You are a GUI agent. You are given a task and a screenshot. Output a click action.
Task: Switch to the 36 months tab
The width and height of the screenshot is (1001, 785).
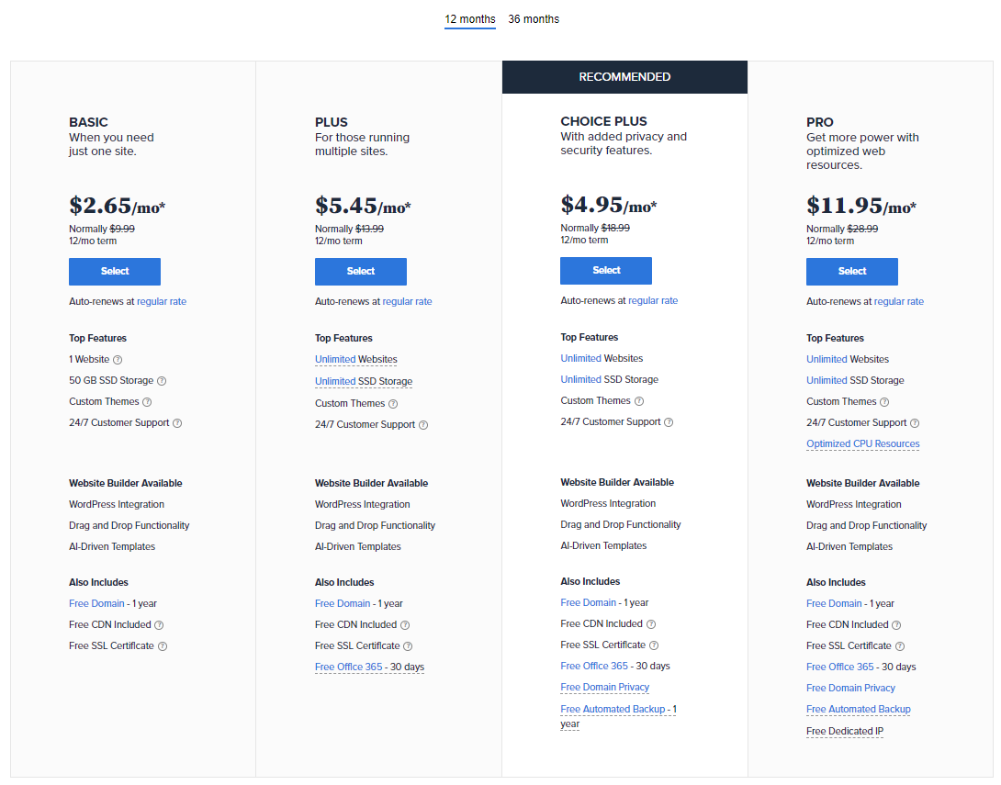[x=534, y=19]
